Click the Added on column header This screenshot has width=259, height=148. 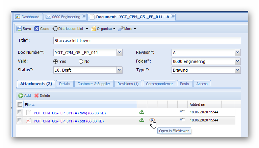pos(204,105)
